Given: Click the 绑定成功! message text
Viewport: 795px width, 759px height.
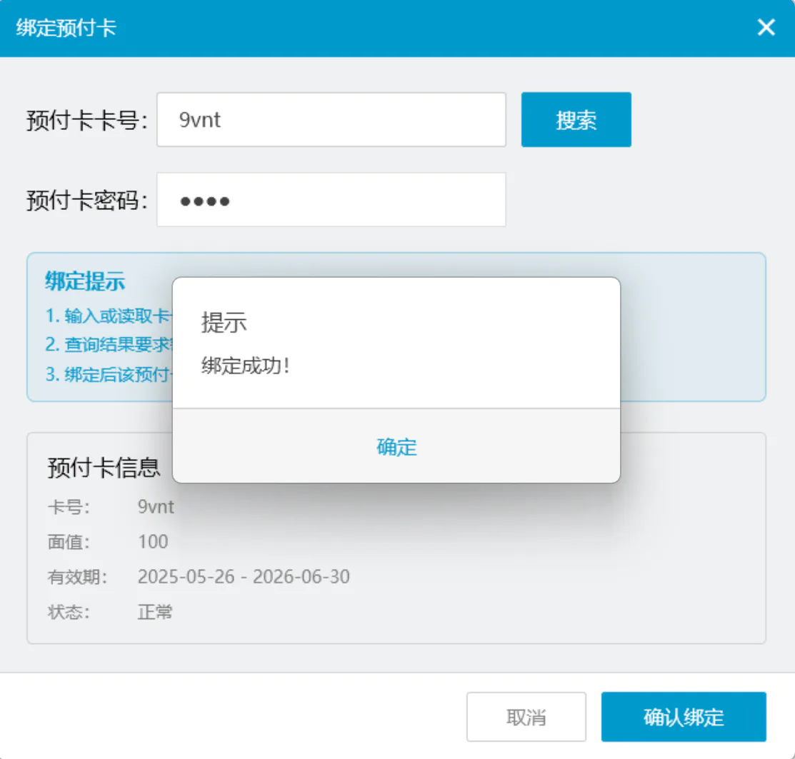Looking at the screenshot, I should (x=246, y=366).
